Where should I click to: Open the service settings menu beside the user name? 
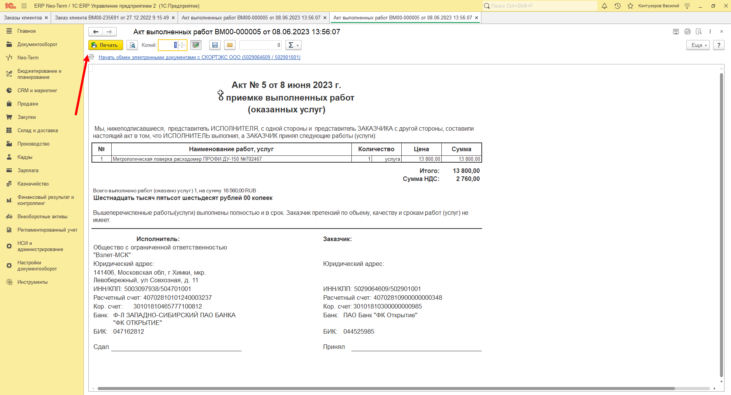tap(687, 6)
